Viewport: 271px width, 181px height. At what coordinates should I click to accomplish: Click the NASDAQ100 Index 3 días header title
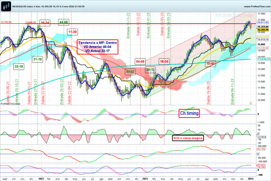point(48,7)
